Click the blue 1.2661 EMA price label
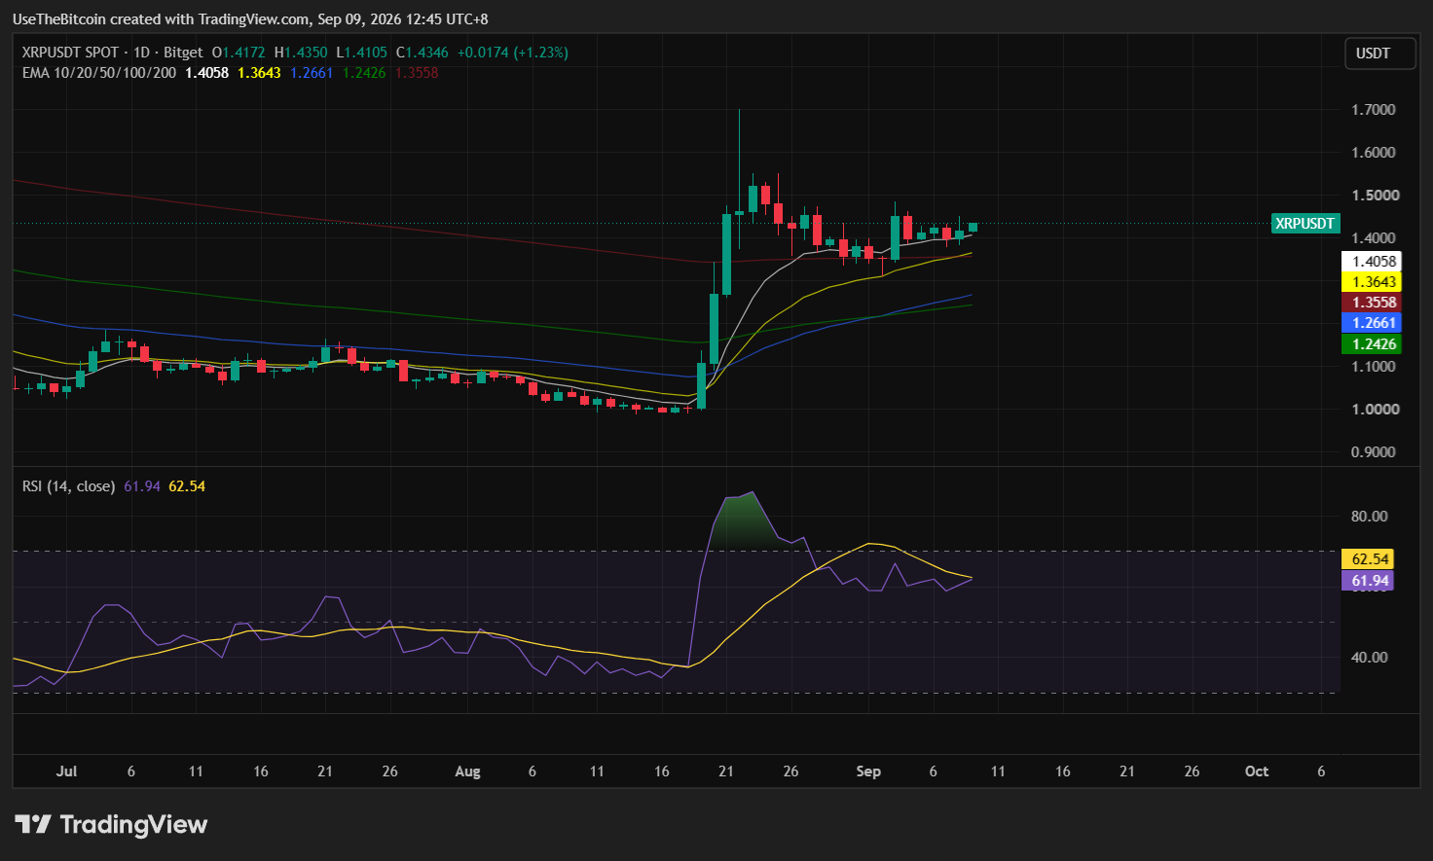Viewport: 1433px width, 861px height. pos(1371,323)
